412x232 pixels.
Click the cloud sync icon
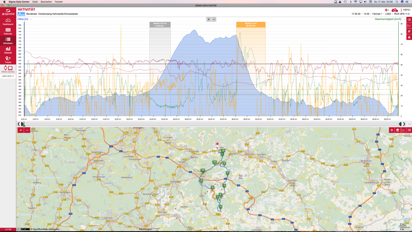(x=394, y=10)
